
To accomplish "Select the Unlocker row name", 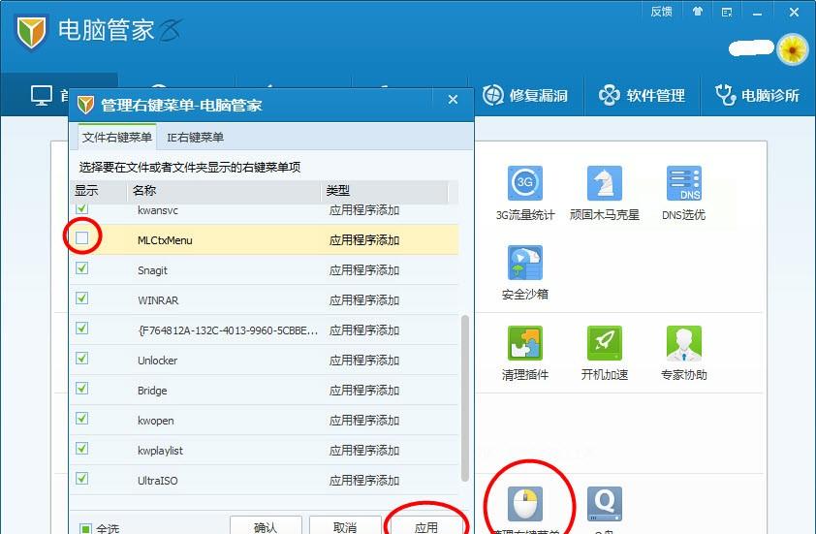I will pos(158,361).
